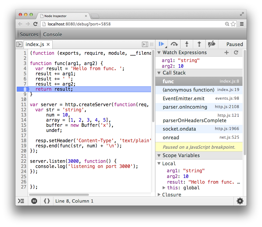Toggle breakpoint on line 8
This screenshot has width=262, height=227.
pyautogui.click(x=23, y=89)
